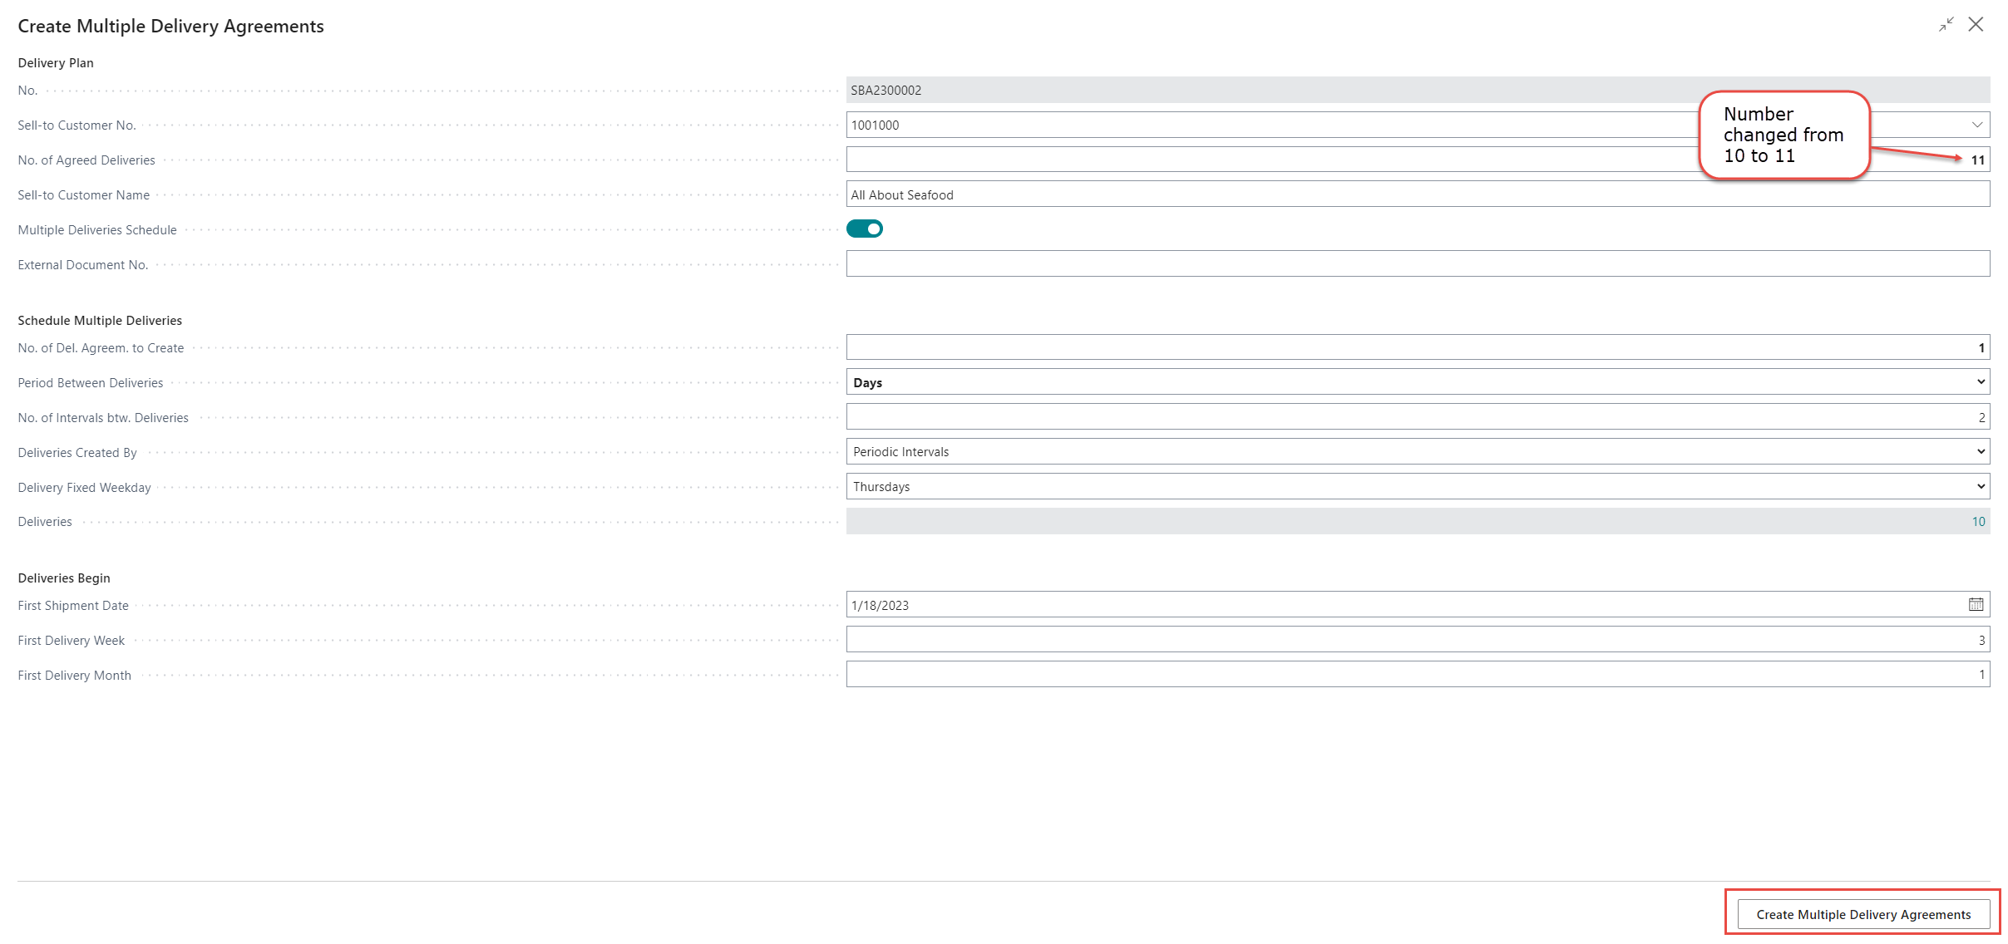The width and height of the screenshot is (2008, 944).
Task: Click the First Delivery Month field
Action: pyautogui.click(x=1417, y=675)
